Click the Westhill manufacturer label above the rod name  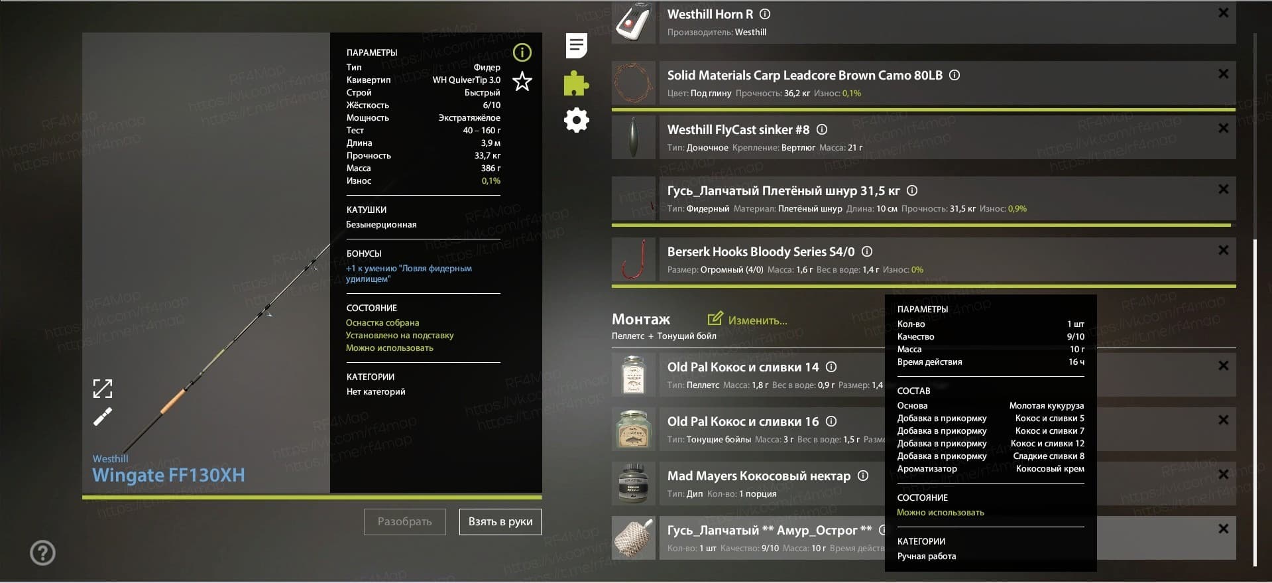(x=110, y=458)
